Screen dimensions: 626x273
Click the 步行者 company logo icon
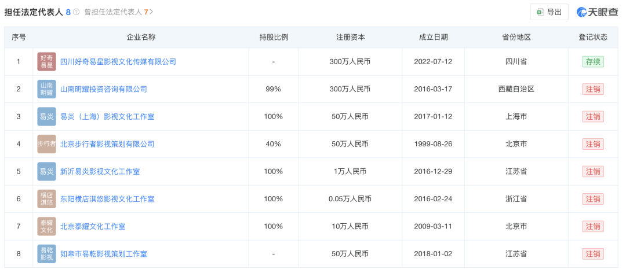pyautogui.click(x=46, y=144)
